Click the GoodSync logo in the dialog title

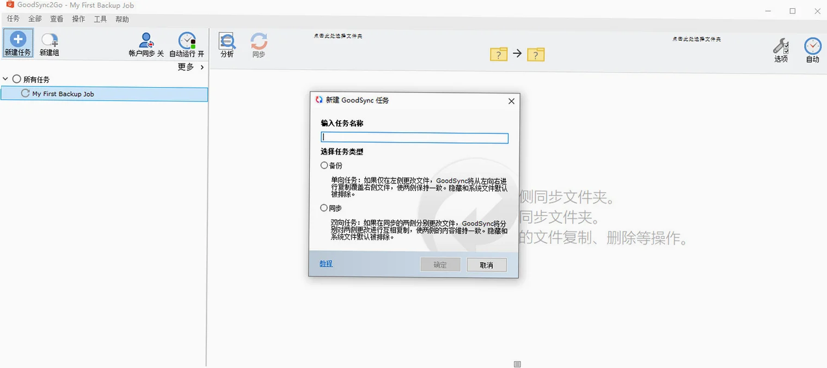pos(319,100)
